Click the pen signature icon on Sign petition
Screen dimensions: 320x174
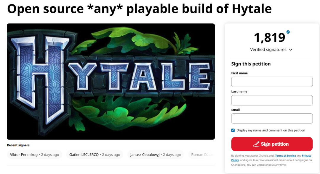[x=256, y=144]
